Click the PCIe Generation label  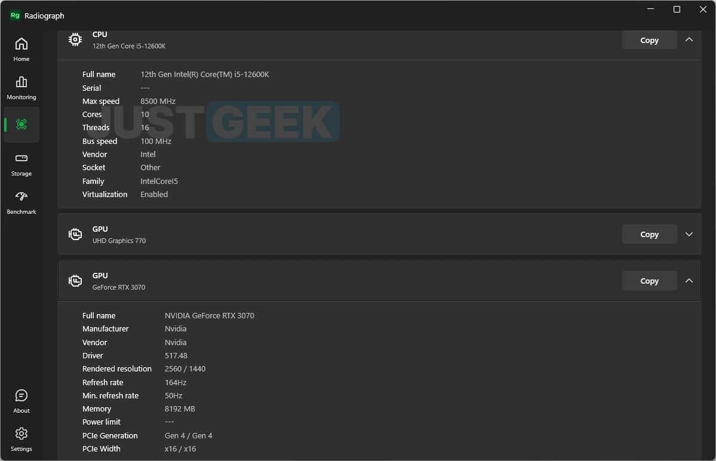(x=110, y=436)
